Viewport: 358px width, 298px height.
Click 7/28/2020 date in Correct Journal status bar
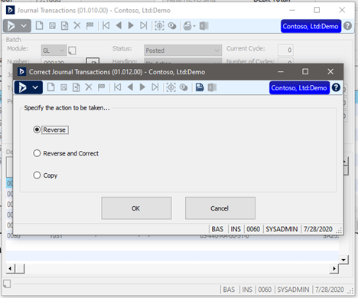(318, 229)
